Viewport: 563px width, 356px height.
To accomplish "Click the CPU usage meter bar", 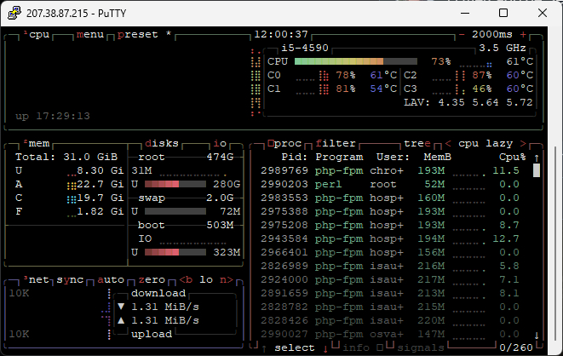I will click(356, 61).
